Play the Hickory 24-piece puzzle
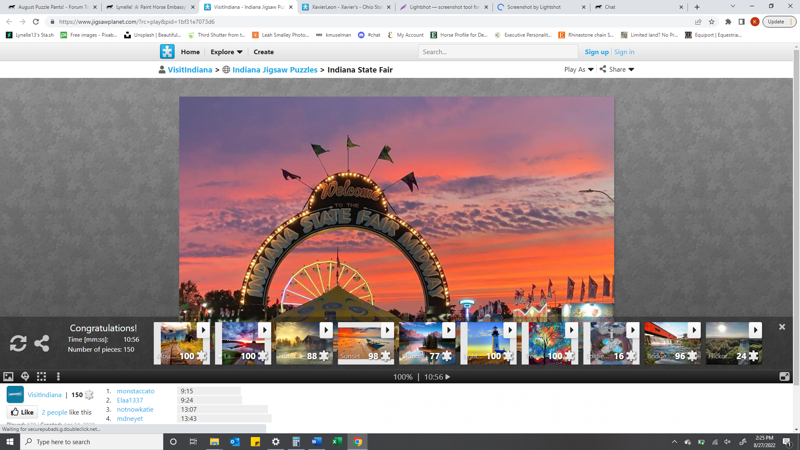The width and height of the screenshot is (800, 450). point(755,330)
